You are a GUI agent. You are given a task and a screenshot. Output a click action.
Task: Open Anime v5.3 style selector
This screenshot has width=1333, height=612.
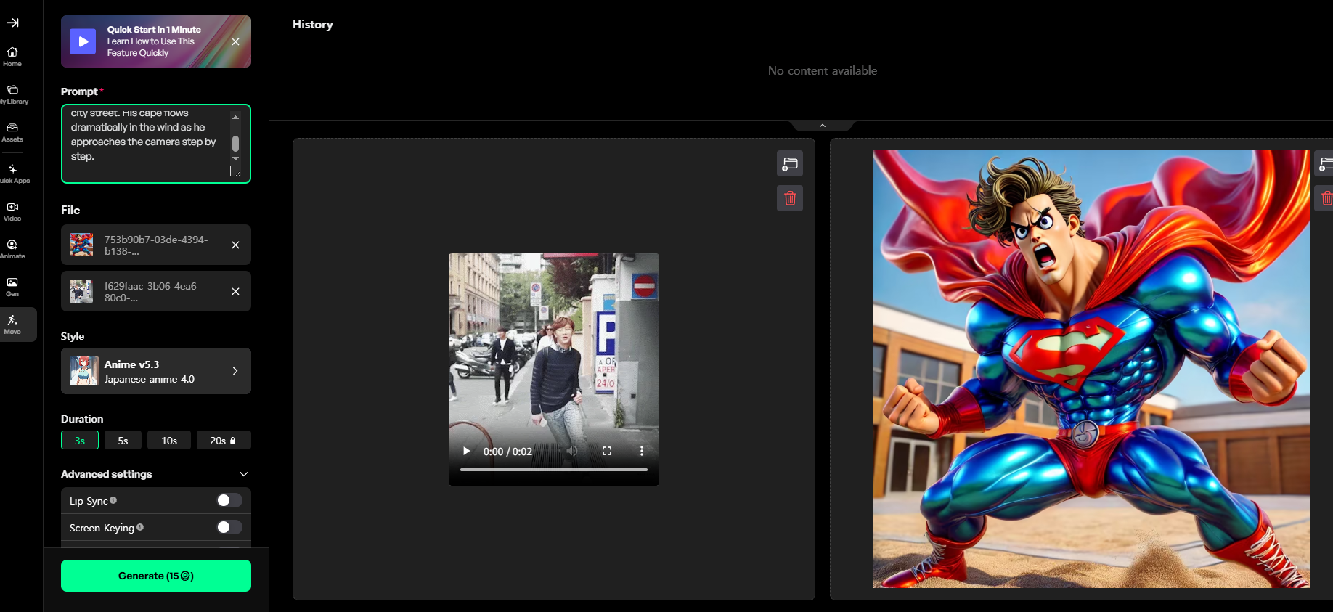point(156,371)
